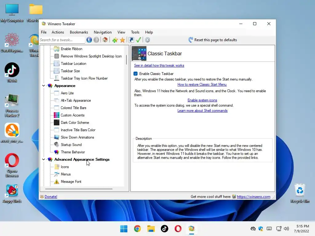The image size is (315, 236).
Task: Click the Windows Security shield tray icon
Action: (261, 229)
